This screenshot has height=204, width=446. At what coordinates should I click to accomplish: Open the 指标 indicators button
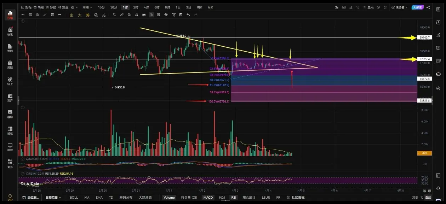click(x=27, y=7)
